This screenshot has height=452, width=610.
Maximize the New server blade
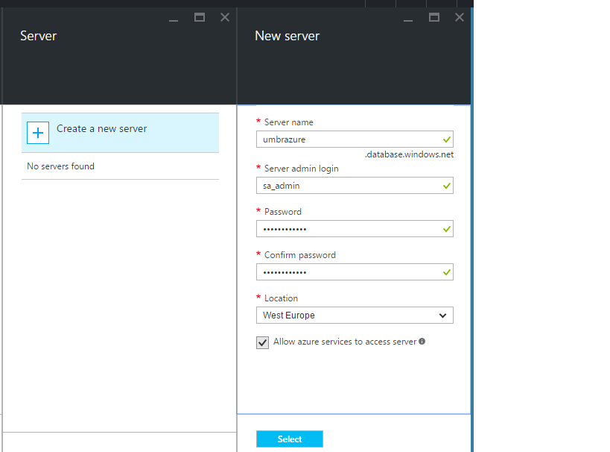(434, 17)
